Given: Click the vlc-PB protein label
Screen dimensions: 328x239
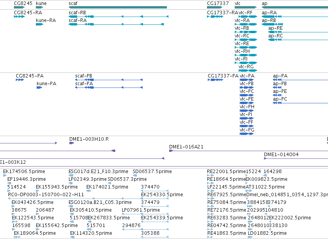Looking at the screenshot, I should [x=247, y=84].
